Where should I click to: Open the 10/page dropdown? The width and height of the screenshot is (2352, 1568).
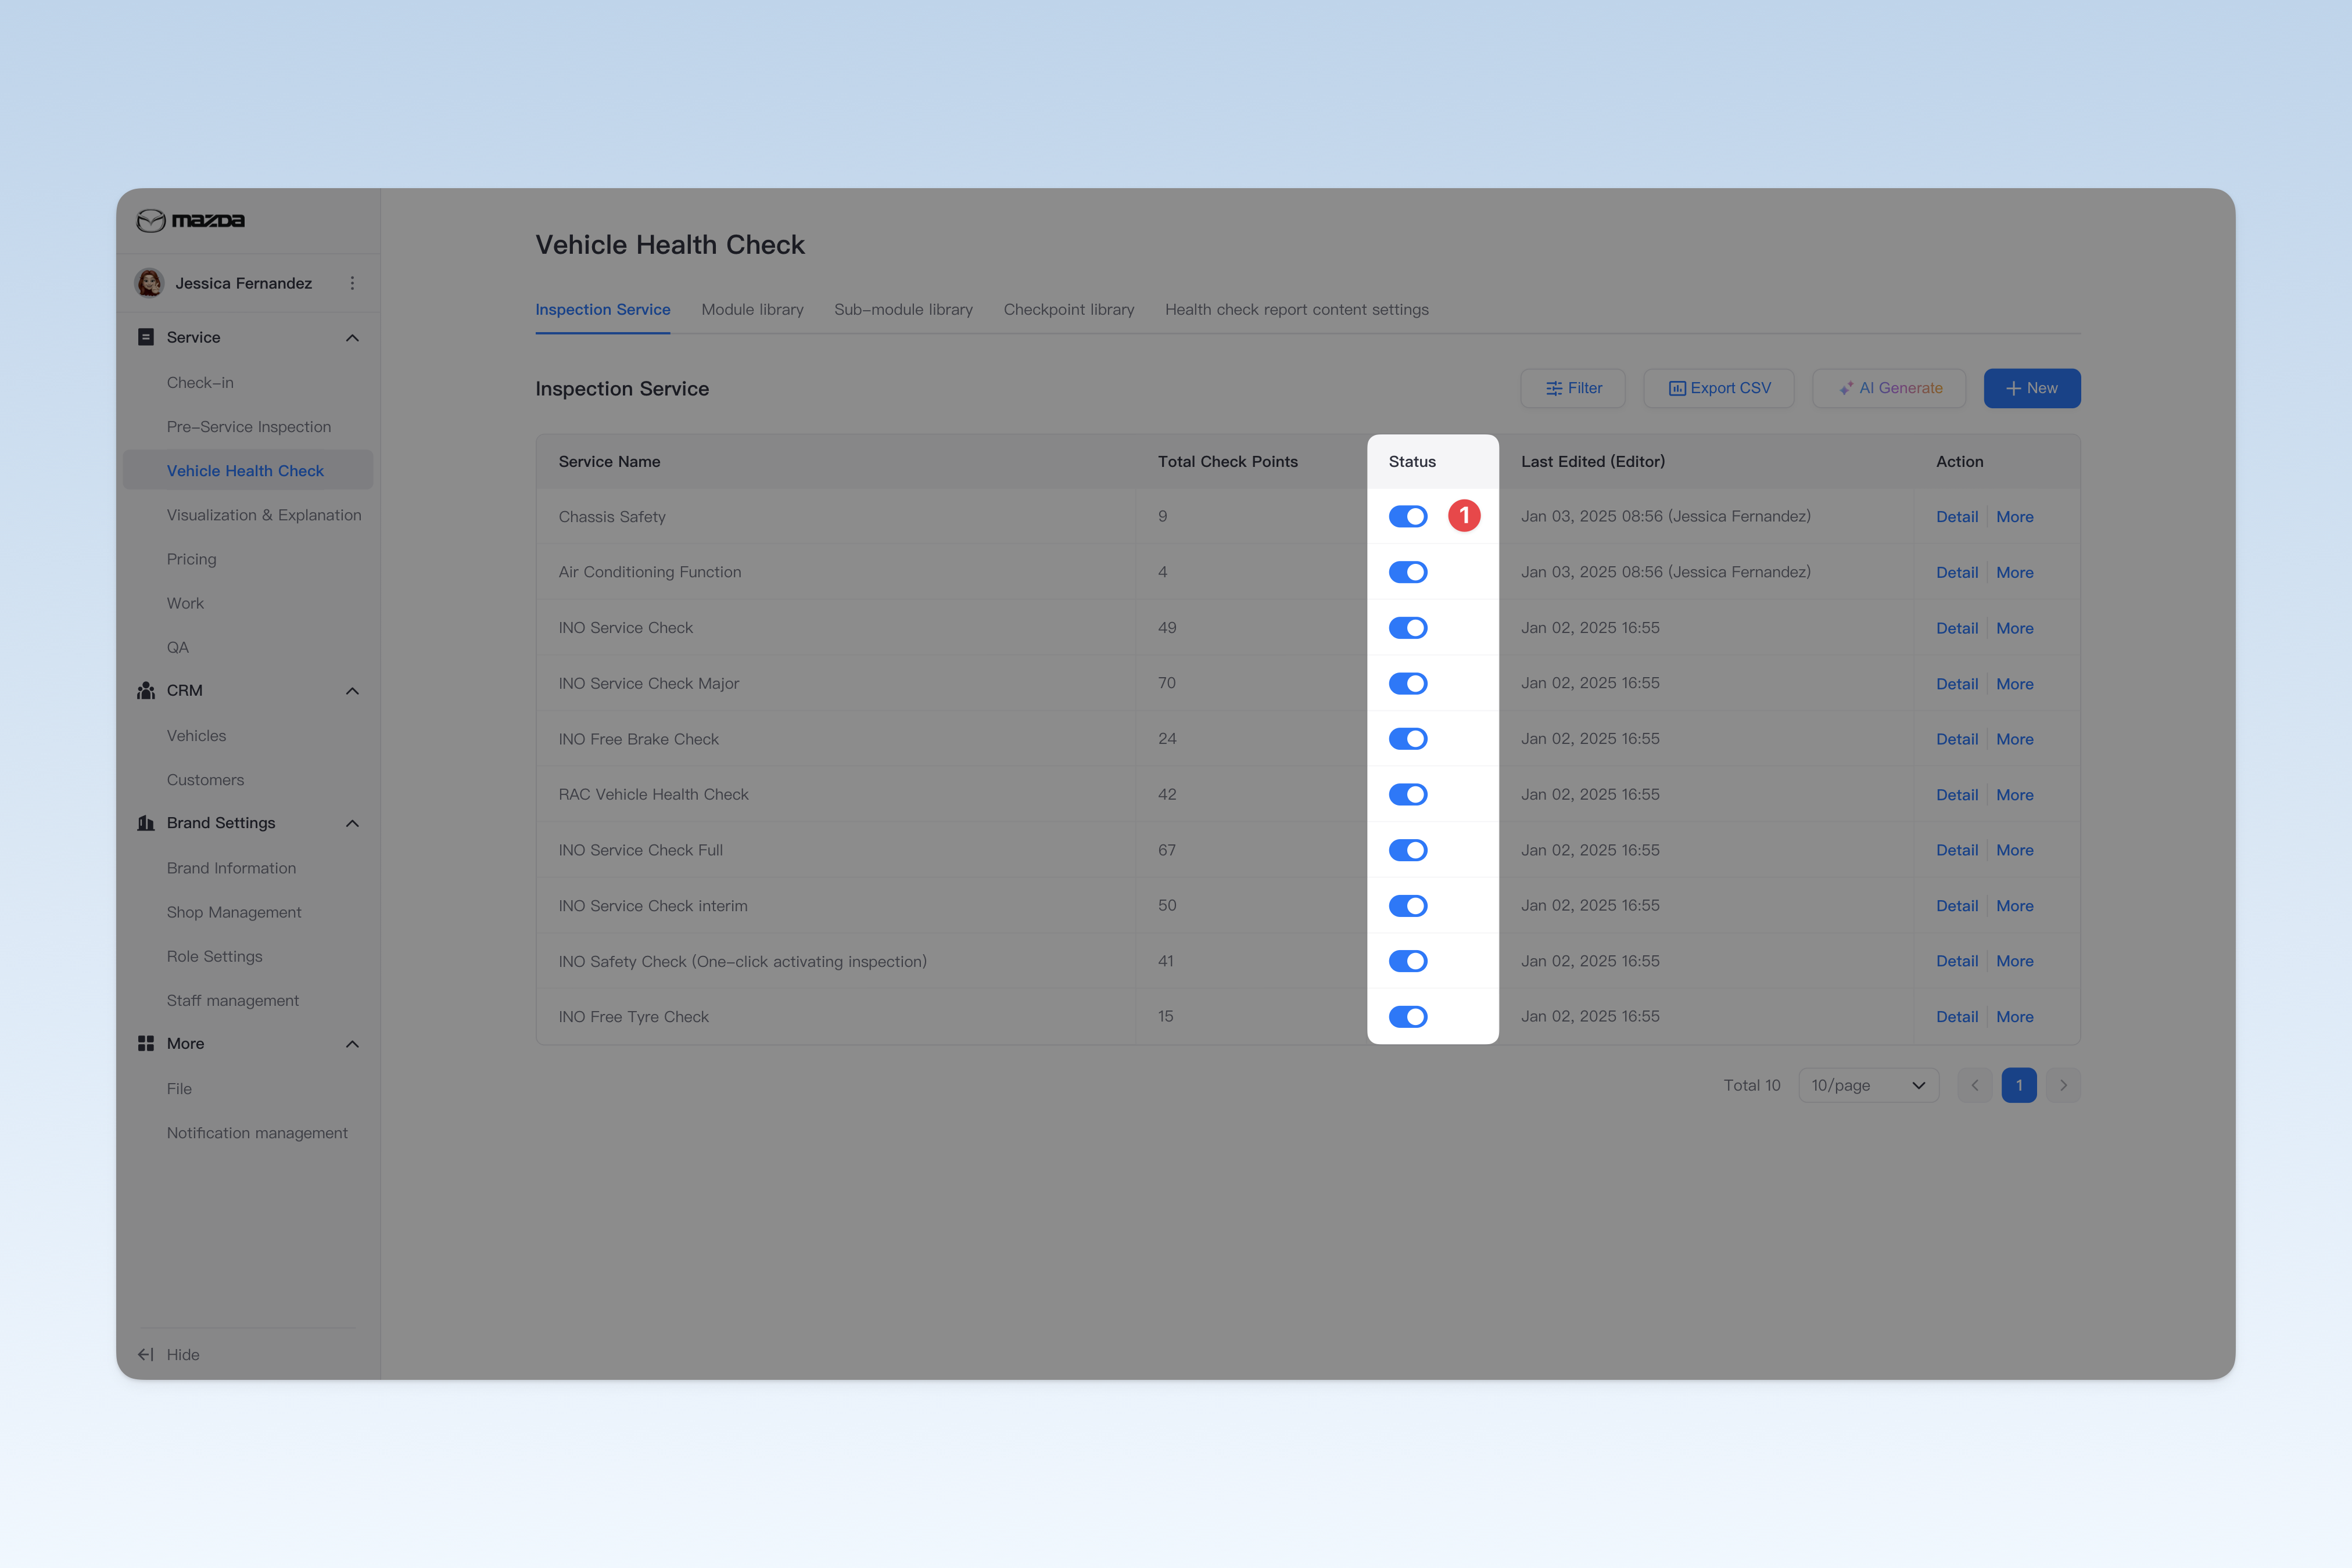(1868, 1085)
